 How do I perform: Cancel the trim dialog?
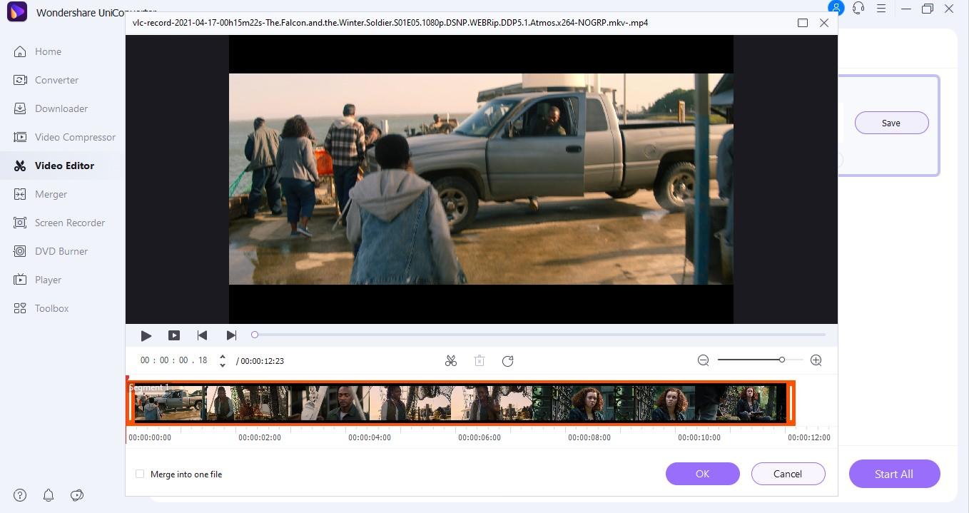[788, 474]
